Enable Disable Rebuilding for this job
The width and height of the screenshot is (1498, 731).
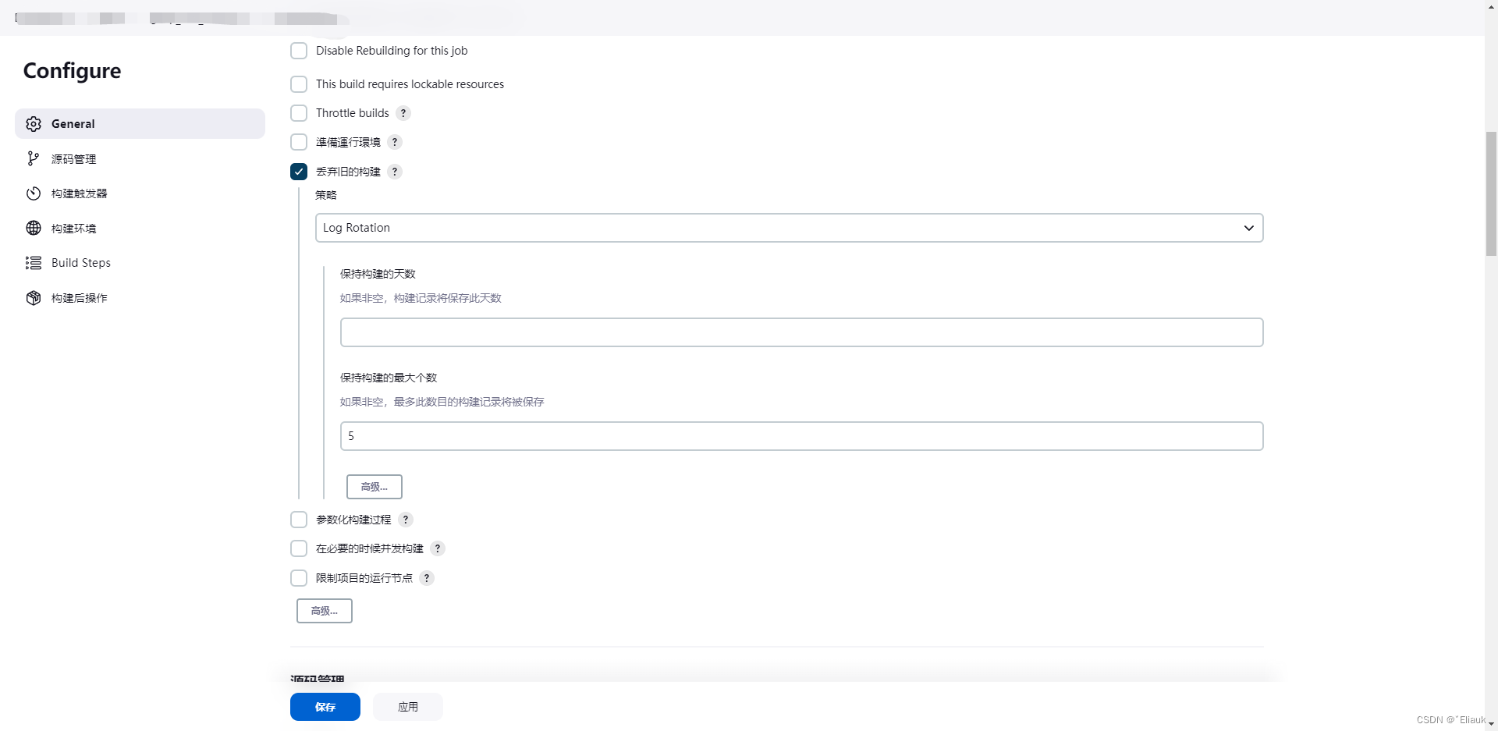coord(298,50)
